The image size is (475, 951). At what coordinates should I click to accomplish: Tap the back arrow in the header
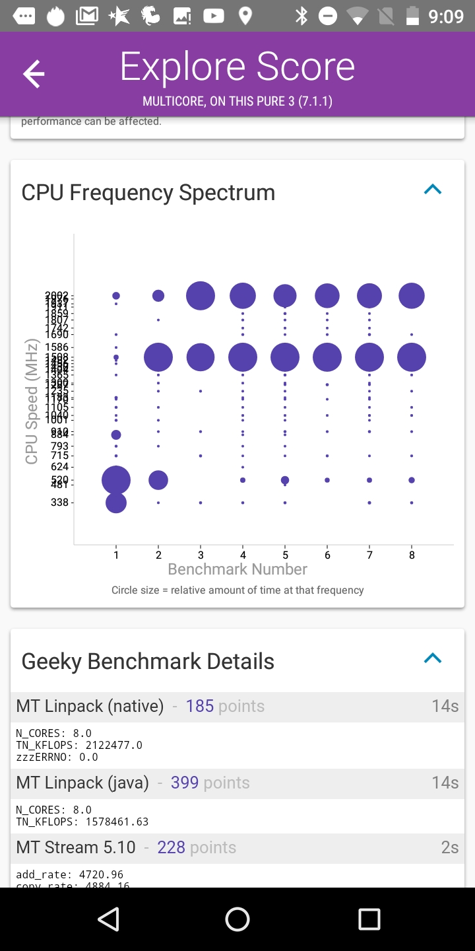(x=34, y=74)
